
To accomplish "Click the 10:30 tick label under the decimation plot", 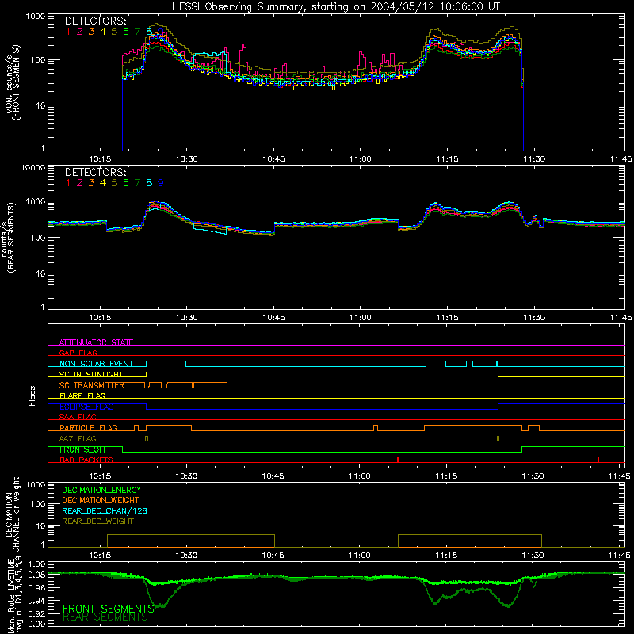I will click(186, 556).
